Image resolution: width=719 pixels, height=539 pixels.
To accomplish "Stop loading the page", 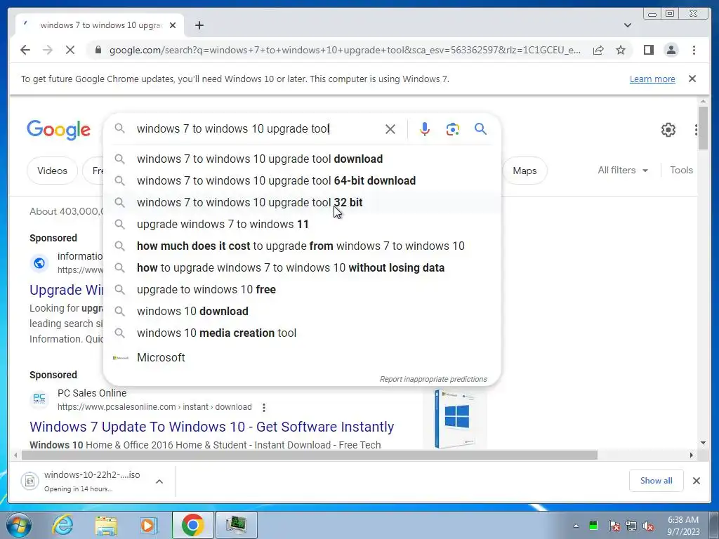I will click(x=70, y=50).
